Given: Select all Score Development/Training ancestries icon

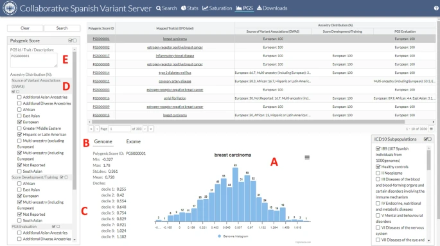Looking at the screenshot, I should click(x=62, y=177).
